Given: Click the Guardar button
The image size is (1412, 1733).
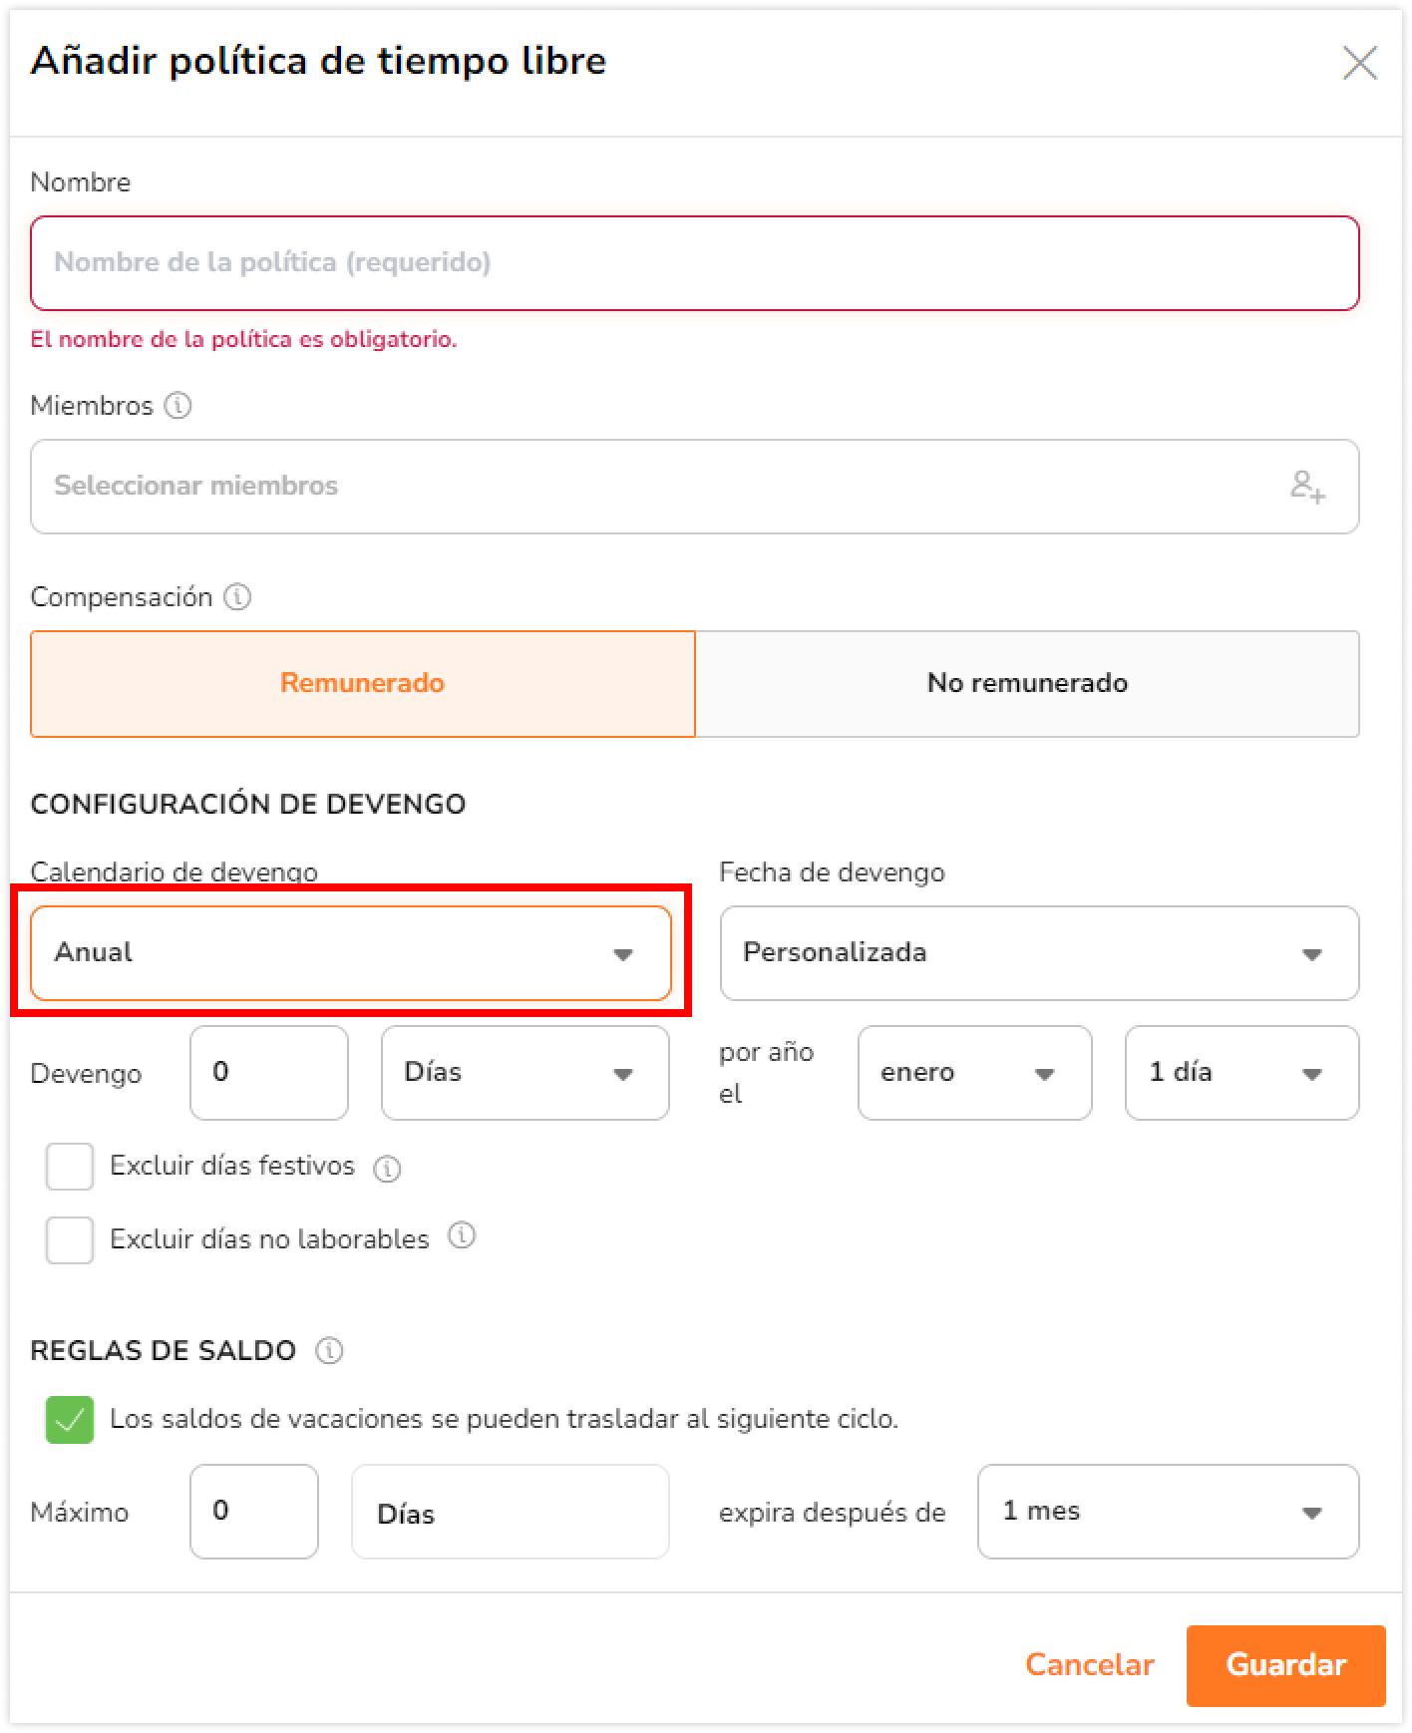Looking at the screenshot, I should pyautogui.click(x=1285, y=1665).
